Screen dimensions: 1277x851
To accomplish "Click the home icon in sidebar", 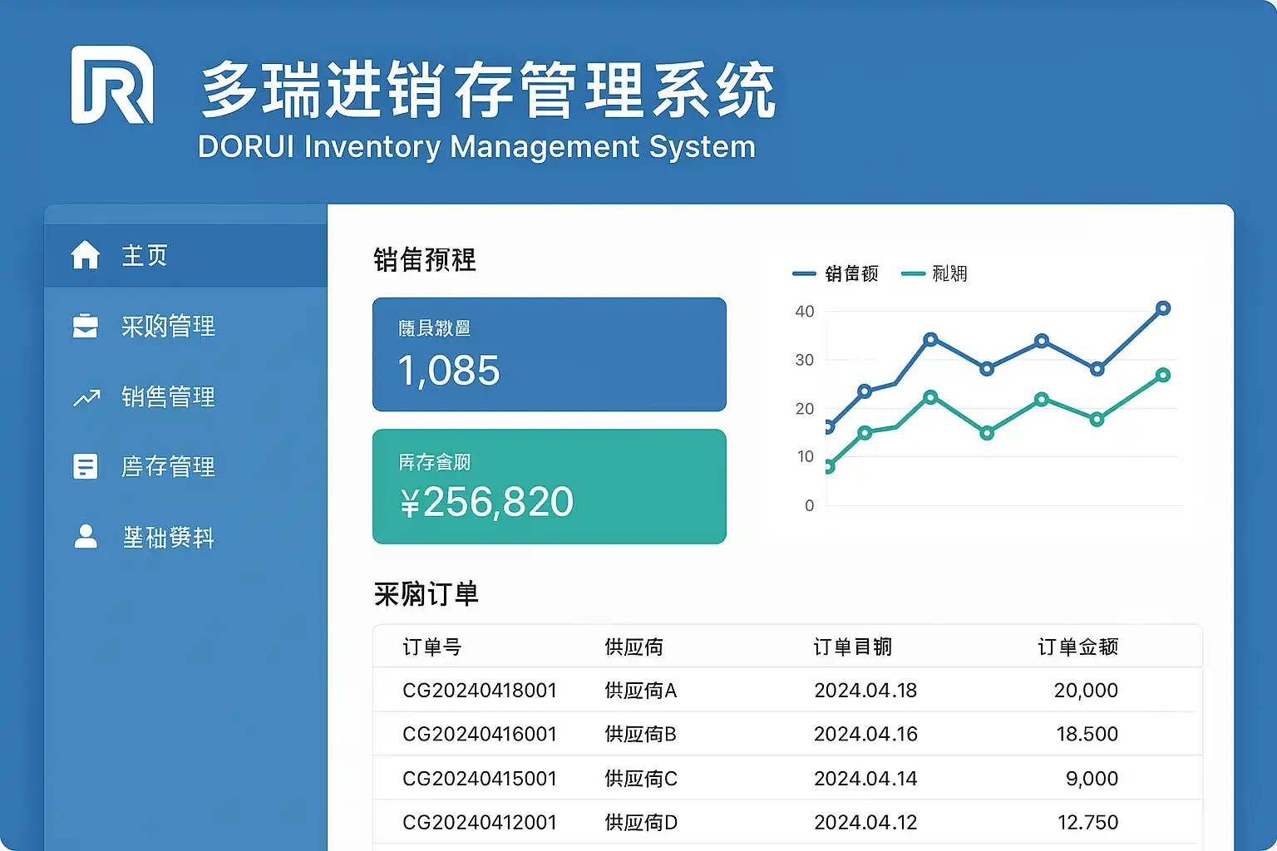I will coord(86,255).
